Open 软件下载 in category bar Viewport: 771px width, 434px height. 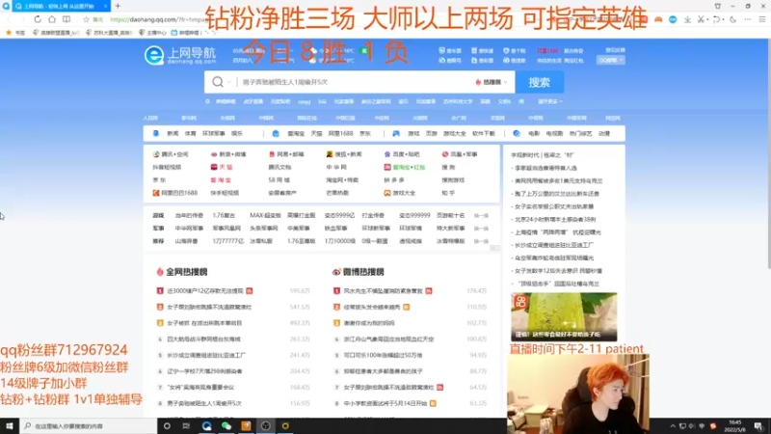pos(484,133)
